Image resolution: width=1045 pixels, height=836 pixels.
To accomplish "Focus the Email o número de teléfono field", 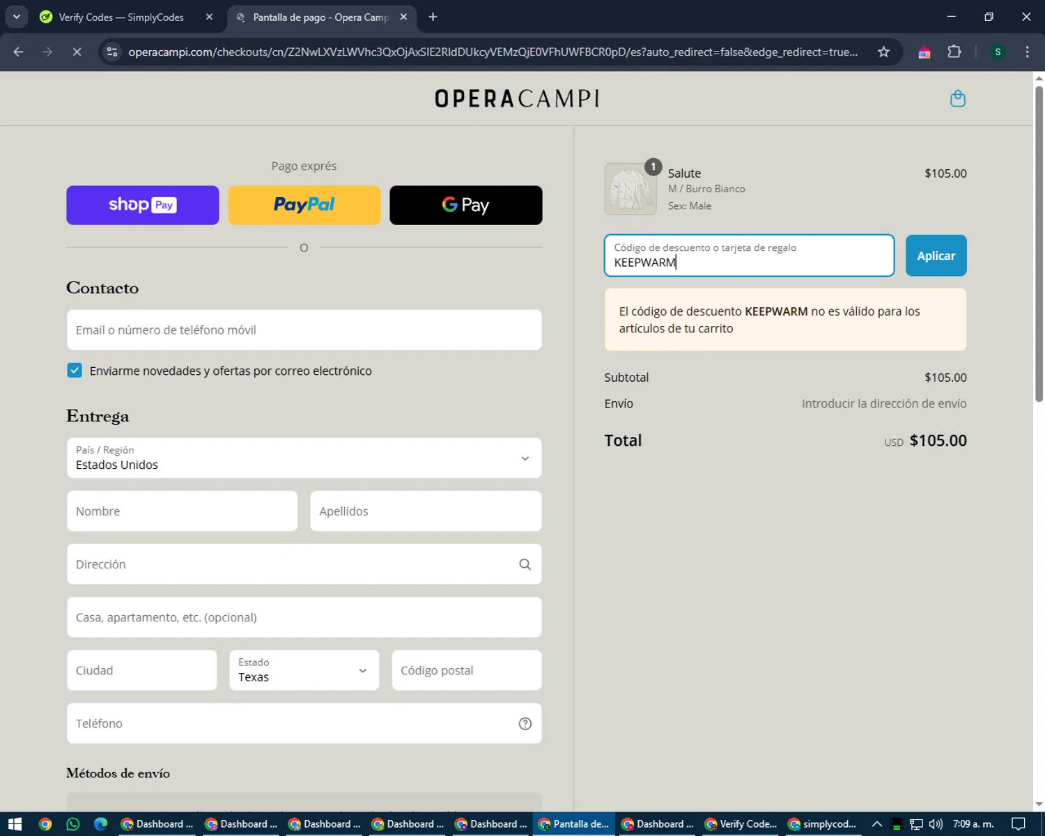I will [304, 330].
